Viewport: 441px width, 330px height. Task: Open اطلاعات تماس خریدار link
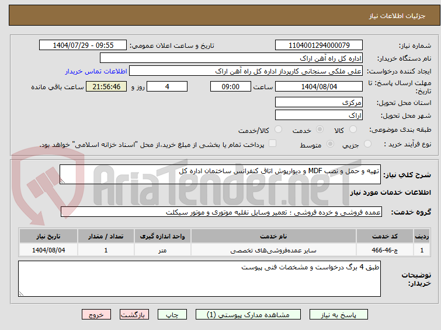pos(96,71)
